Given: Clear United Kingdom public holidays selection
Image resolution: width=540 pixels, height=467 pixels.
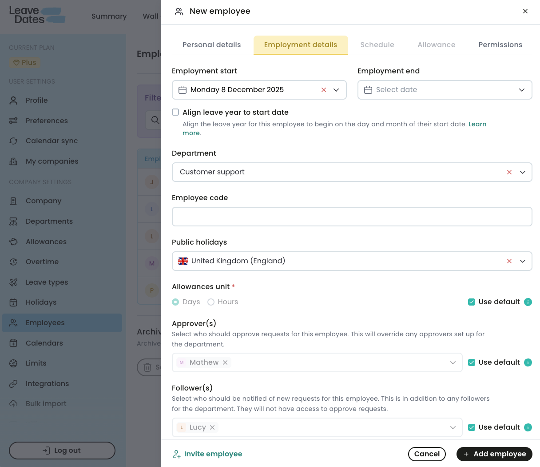Looking at the screenshot, I should coord(509,261).
